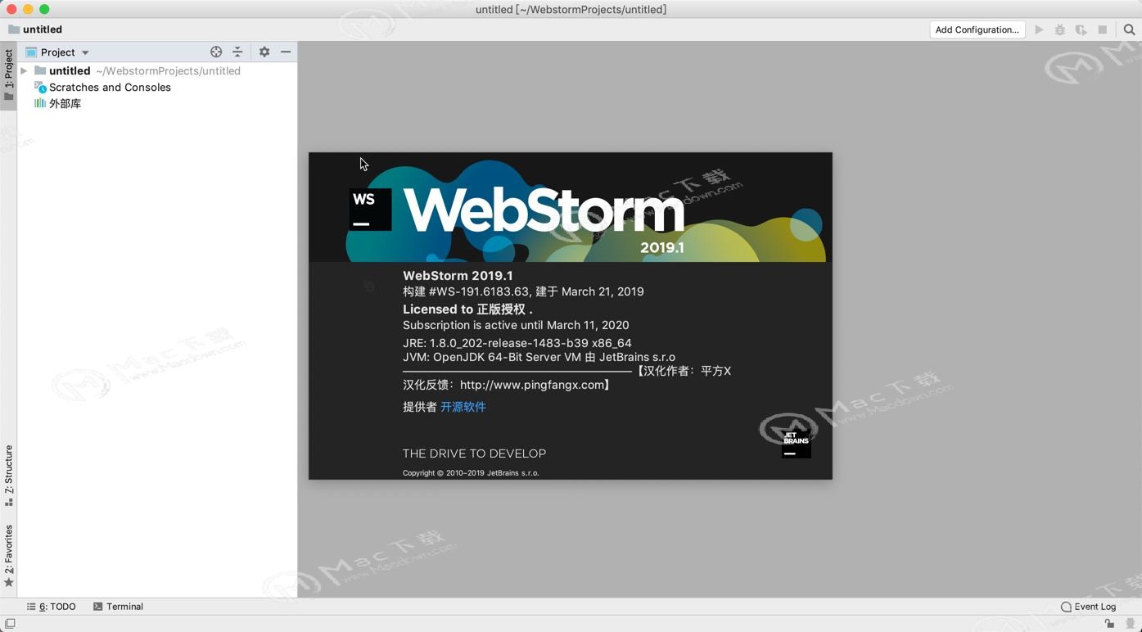
Task: Click the "WebStorm 2019.1" heading text
Action: pos(458,276)
